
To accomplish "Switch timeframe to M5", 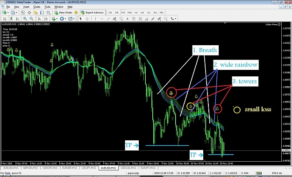I will click(x=117, y=13).
